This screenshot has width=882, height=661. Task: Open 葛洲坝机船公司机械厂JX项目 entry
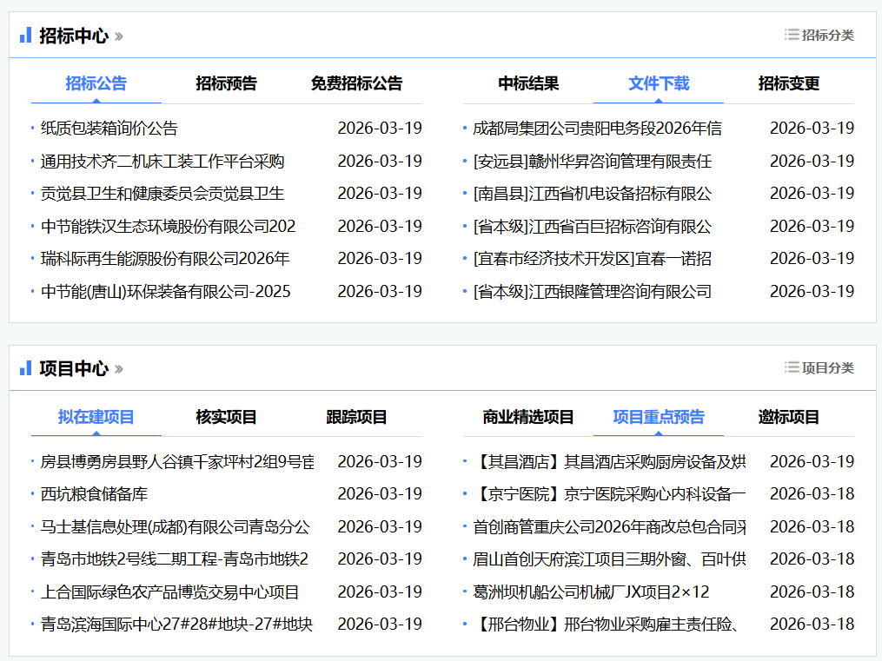coord(591,592)
